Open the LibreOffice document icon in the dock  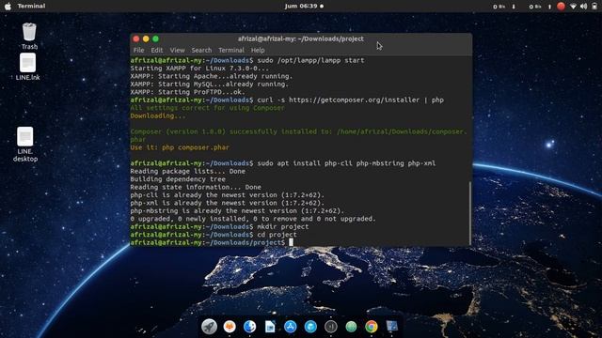click(x=270, y=327)
